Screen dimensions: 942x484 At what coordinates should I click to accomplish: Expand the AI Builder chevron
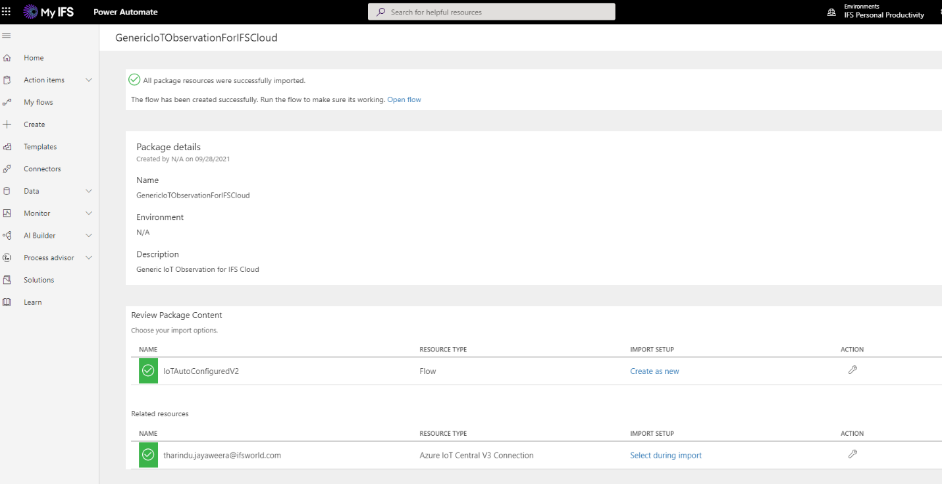click(89, 236)
